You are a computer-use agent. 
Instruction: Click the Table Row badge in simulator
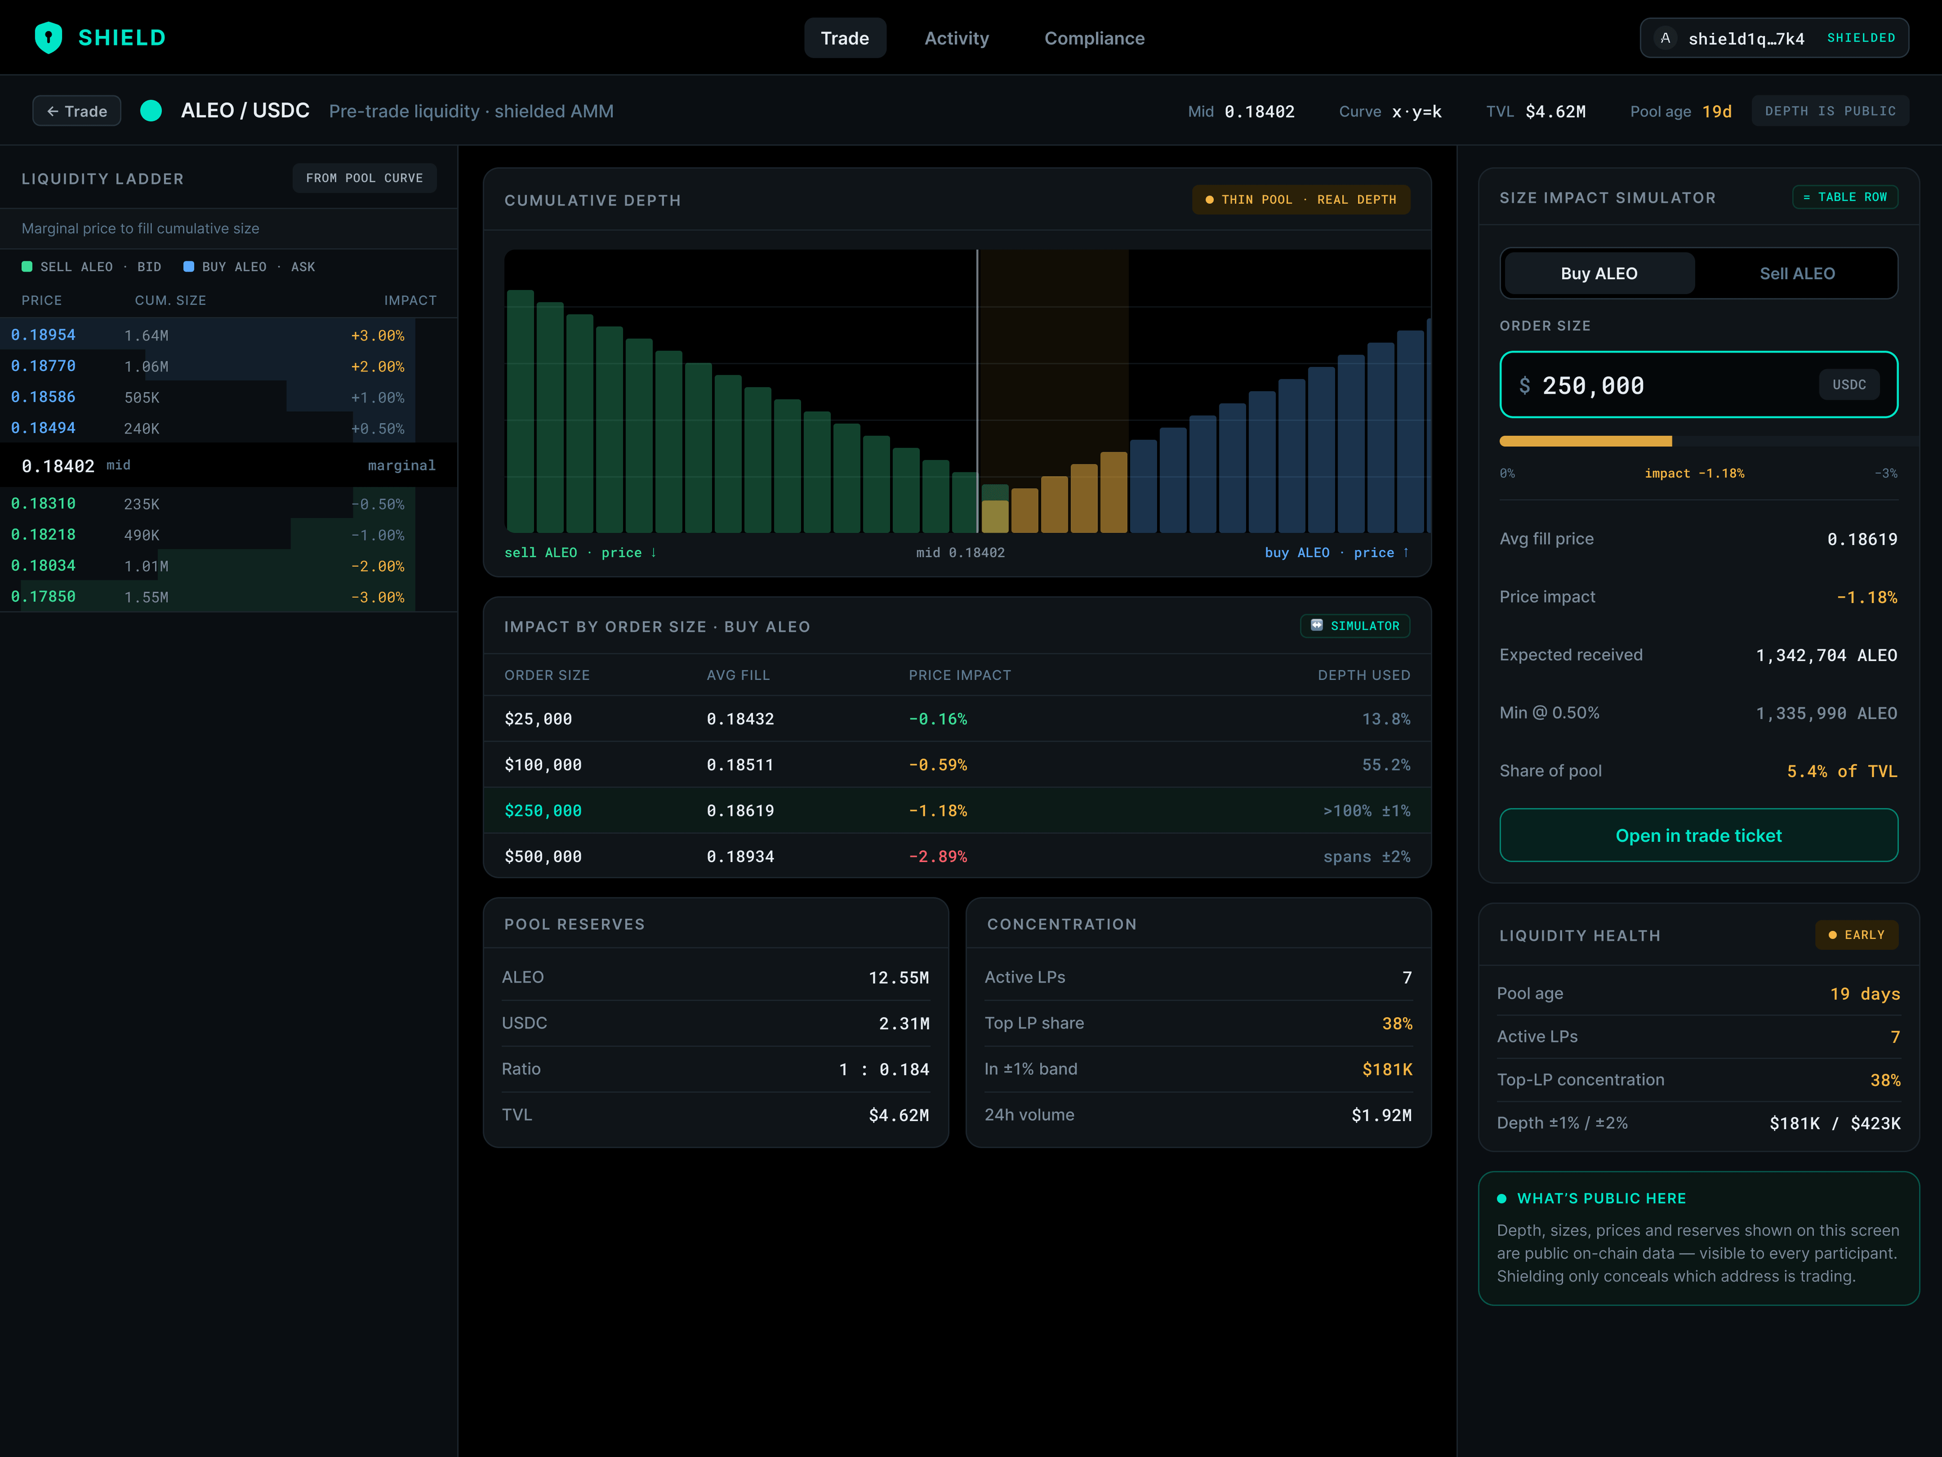click(x=1844, y=197)
